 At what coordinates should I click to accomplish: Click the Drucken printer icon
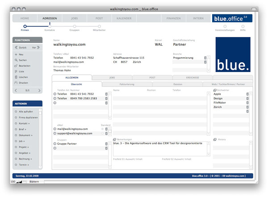[16, 83]
